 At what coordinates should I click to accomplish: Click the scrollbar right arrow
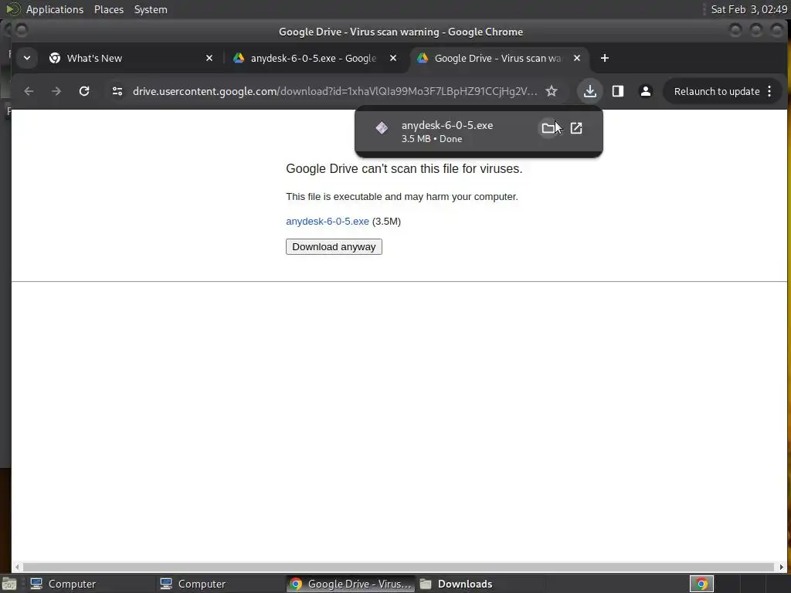tap(783, 568)
